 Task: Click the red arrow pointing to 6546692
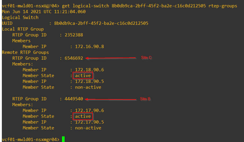(111, 58)
